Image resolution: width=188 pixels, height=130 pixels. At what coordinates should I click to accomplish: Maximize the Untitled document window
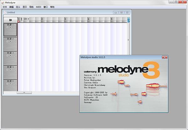[x=122, y=12]
